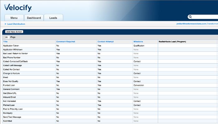Click the Lead Distribution breadcrumb link
The width and height of the screenshot is (218, 124).
tap(16, 24)
